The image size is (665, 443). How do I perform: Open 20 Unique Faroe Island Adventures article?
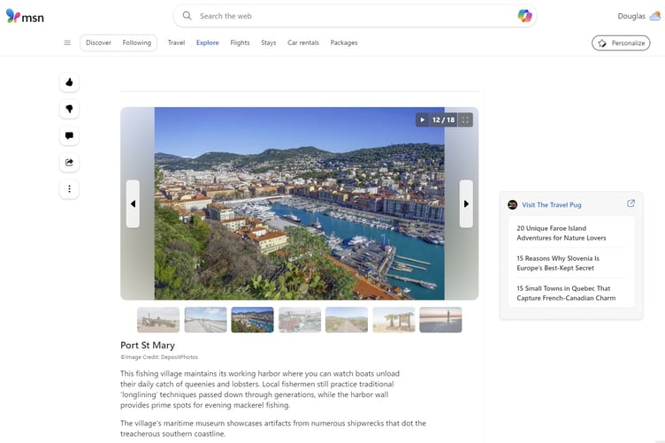(x=561, y=233)
